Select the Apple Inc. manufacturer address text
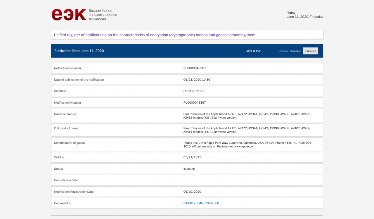374x219 pixels. click(248, 145)
